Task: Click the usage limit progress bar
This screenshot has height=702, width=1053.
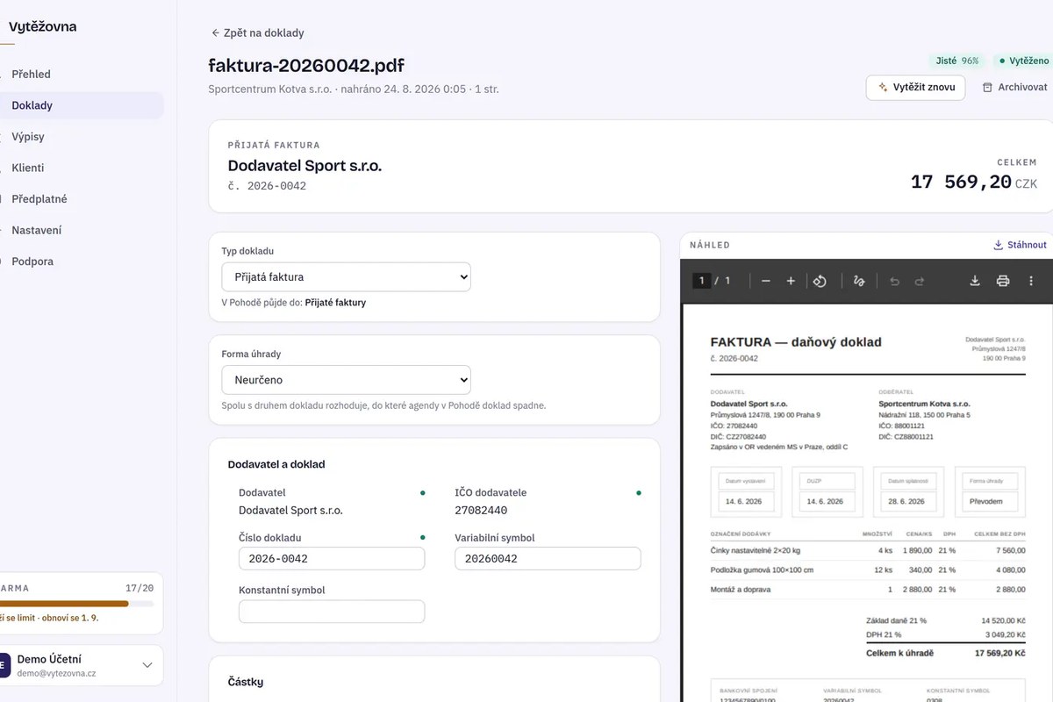Action: coord(76,604)
